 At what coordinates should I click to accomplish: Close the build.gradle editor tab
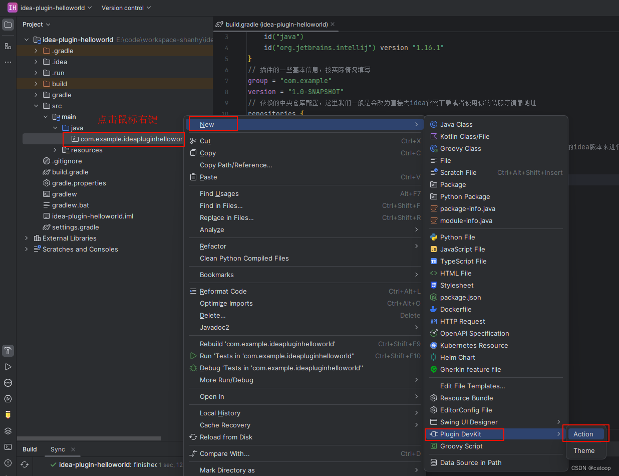[x=333, y=24]
